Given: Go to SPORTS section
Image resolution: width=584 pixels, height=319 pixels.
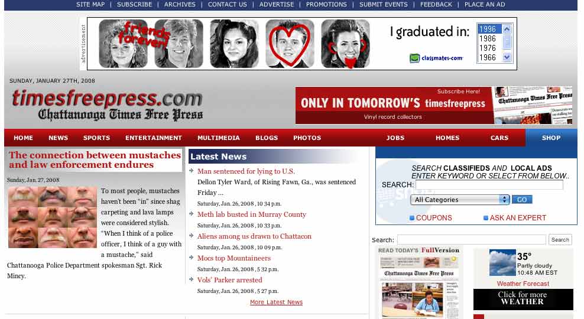Looking at the screenshot, I should (x=96, y=138).
